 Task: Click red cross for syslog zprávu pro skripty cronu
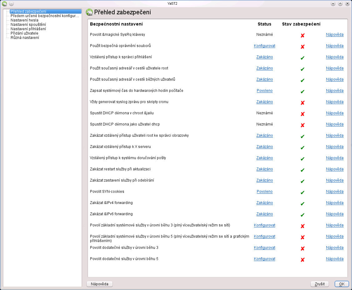[302, 102]
